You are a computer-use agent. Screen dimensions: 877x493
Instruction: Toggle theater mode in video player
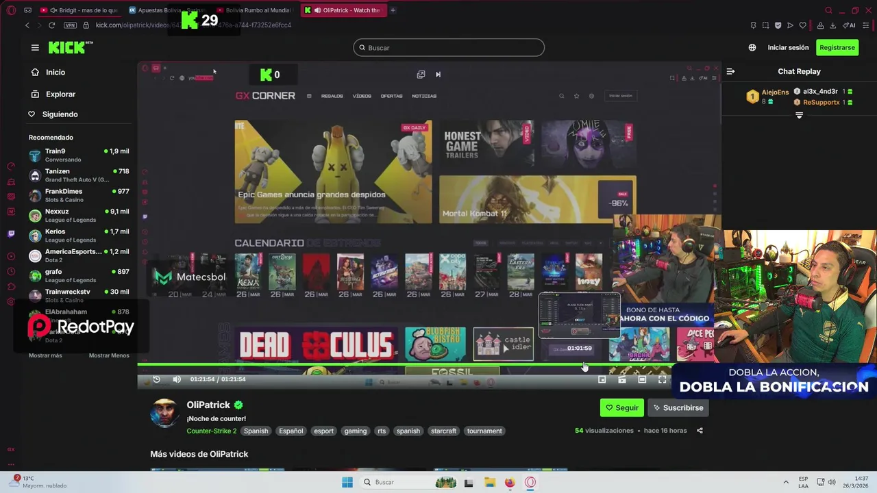[x=642, y=379]
